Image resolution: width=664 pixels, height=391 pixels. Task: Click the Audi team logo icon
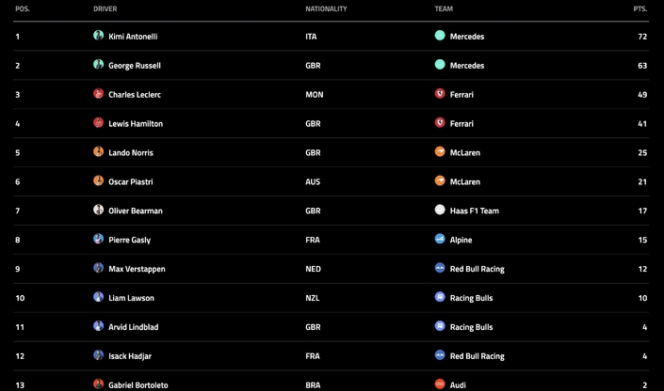(x=440, y=383)
